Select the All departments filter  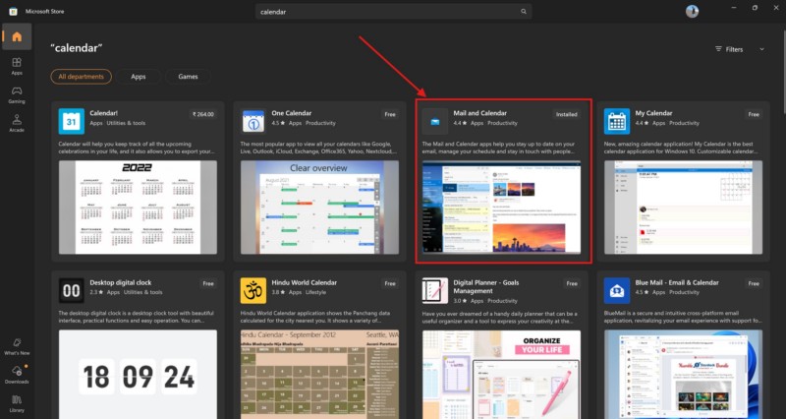[x=81, y=76]
